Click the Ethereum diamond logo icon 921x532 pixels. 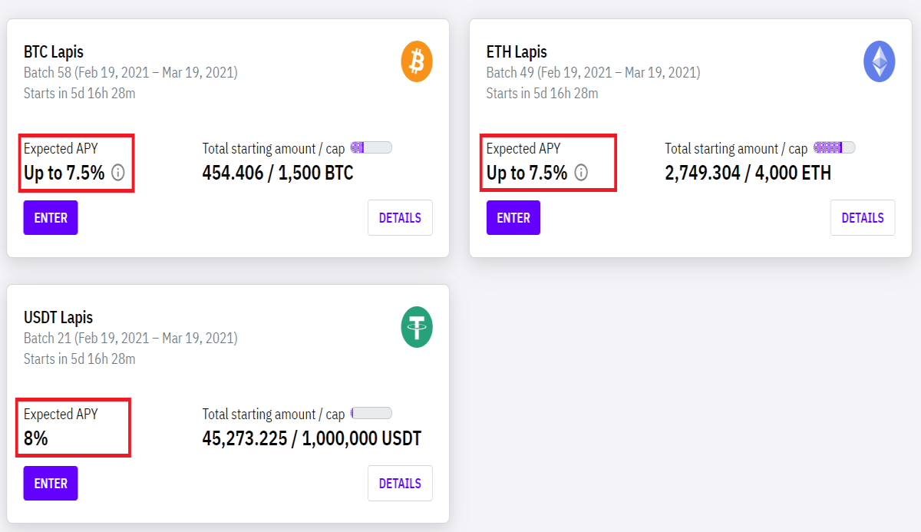point(879,61)
